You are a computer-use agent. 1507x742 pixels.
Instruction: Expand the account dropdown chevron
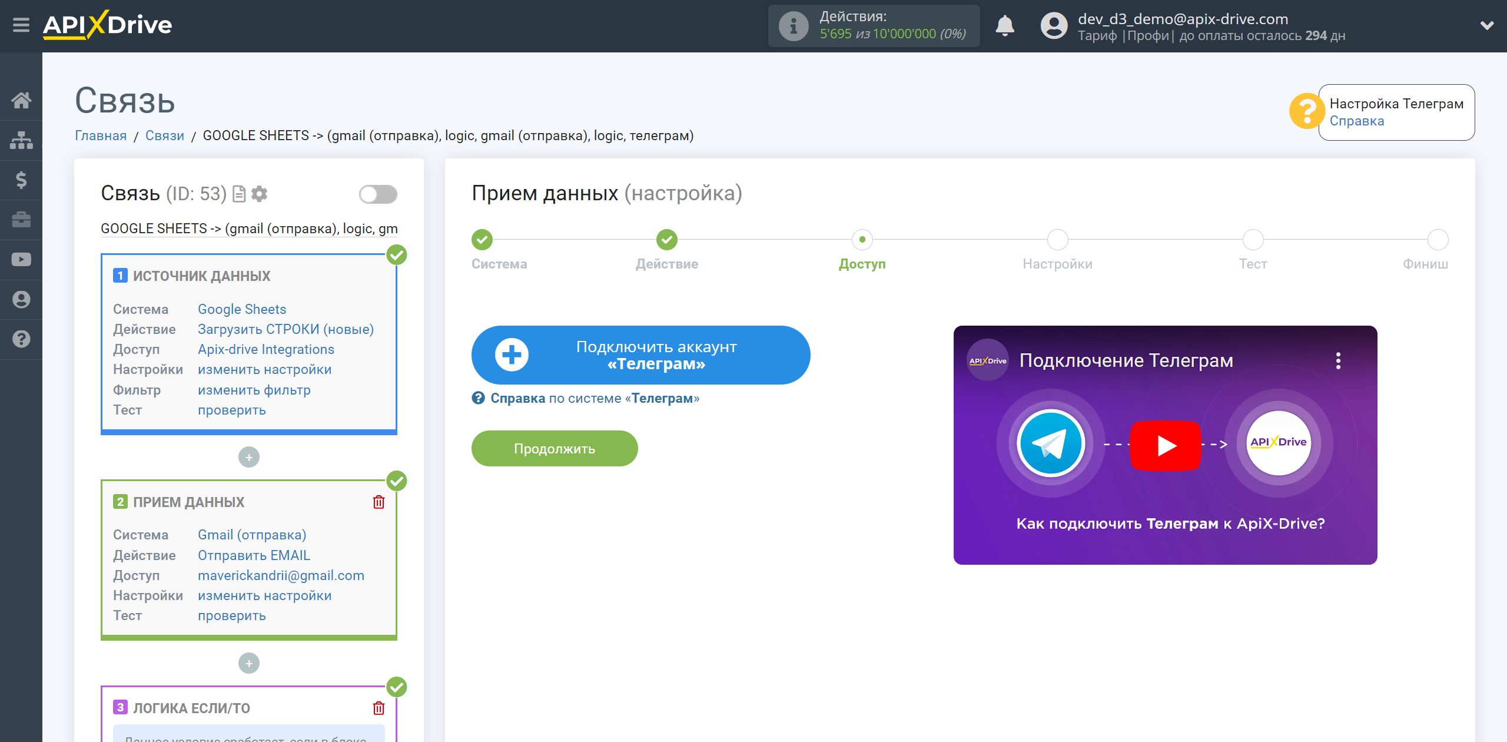1487,25
